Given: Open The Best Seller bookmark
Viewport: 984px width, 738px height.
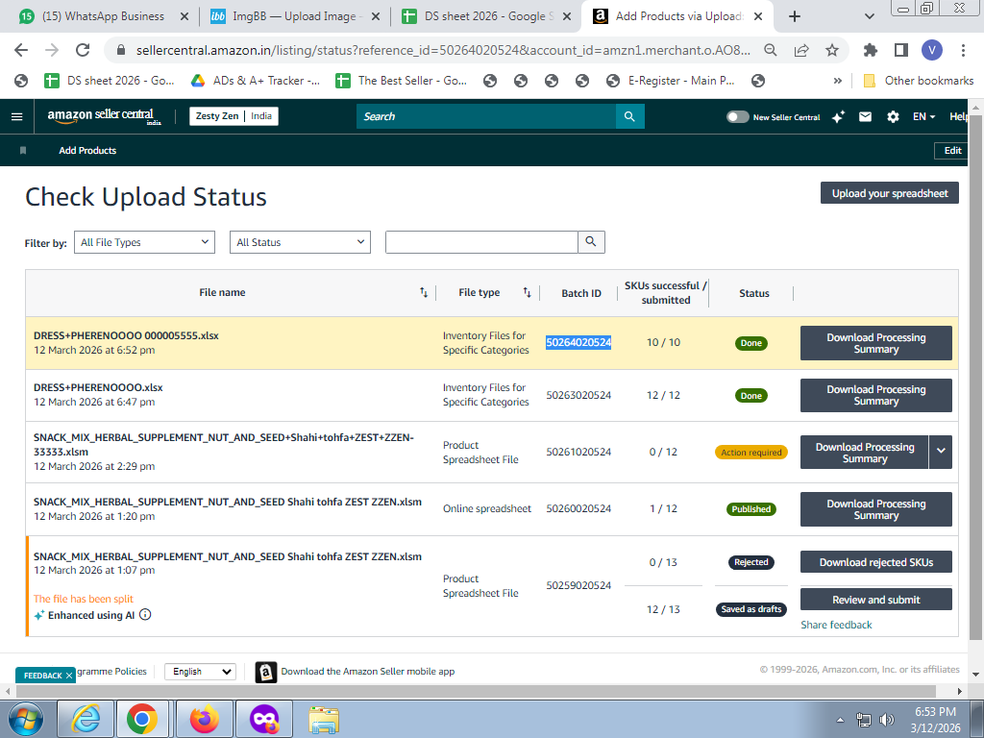Looking at the screenshot, I should [401, 81].
